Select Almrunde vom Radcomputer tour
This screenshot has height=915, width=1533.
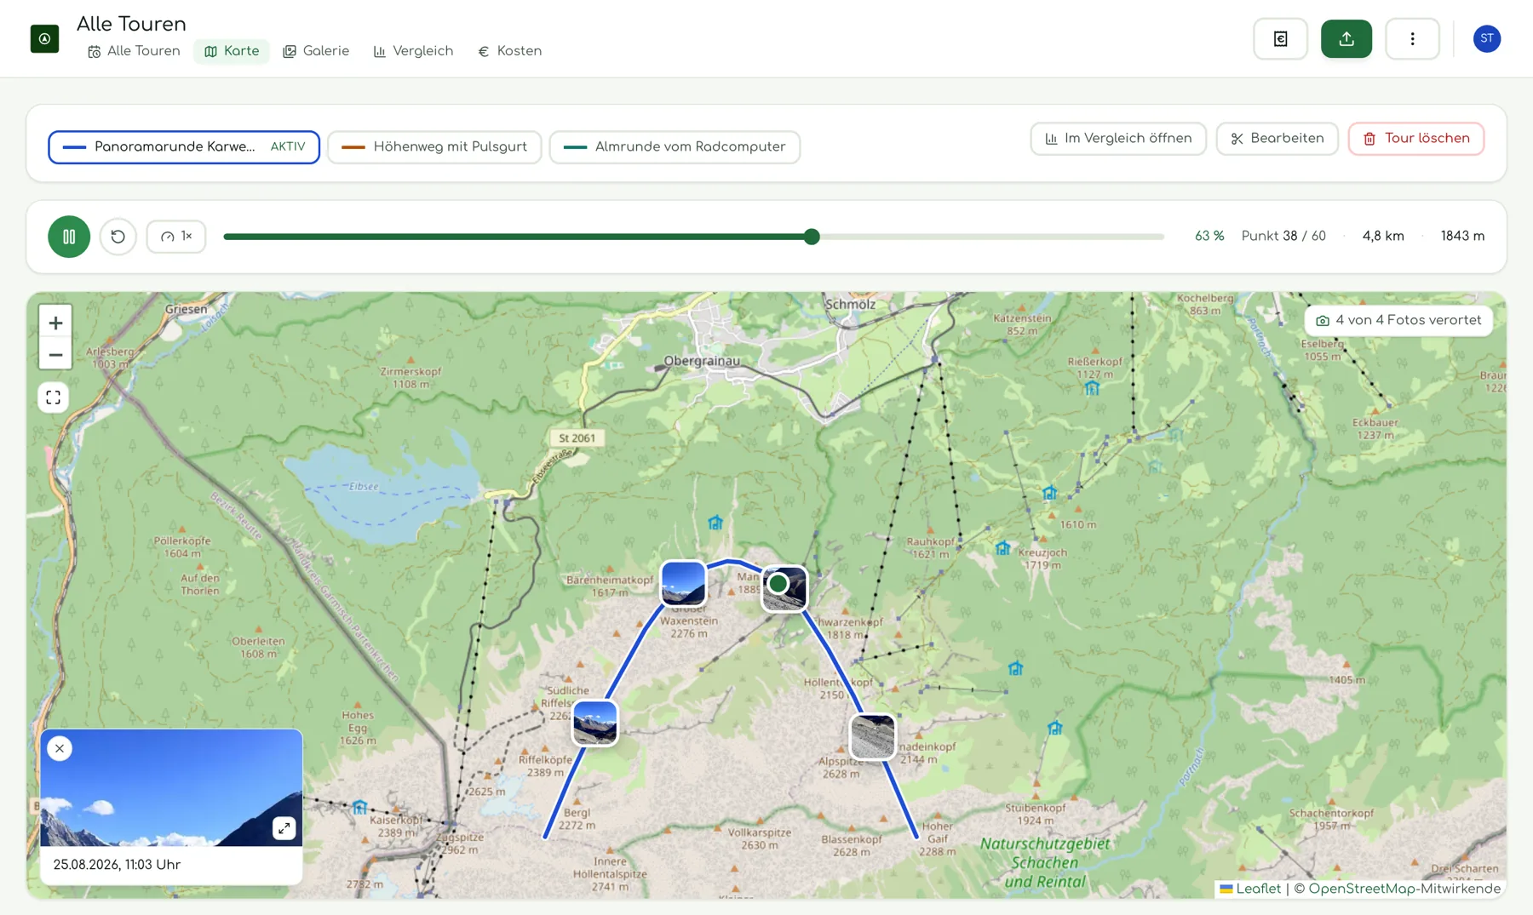click(x=675, y=147)
